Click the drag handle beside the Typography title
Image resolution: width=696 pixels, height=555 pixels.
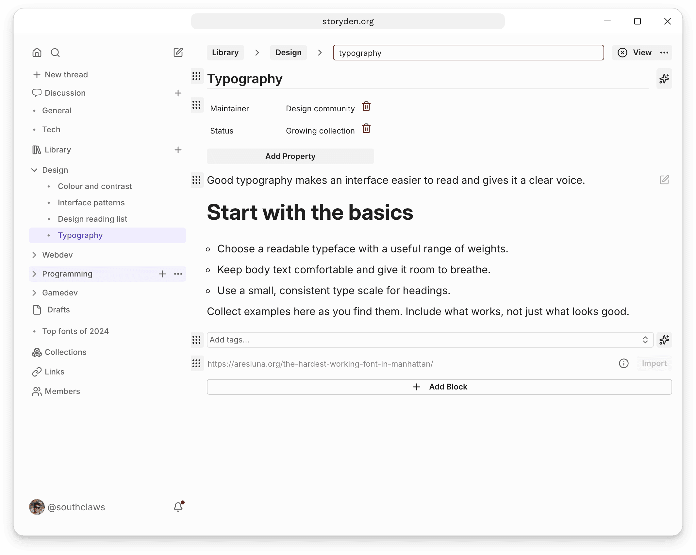point(196,76)
